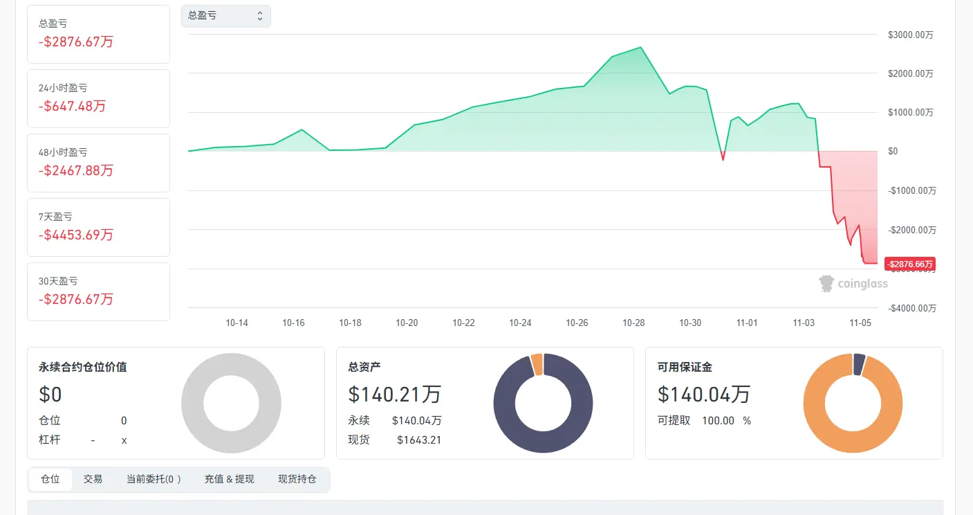Click the 24小时盈亏 value -$647.48万
This screenshot has width=973, height=515.
point(73,106)
